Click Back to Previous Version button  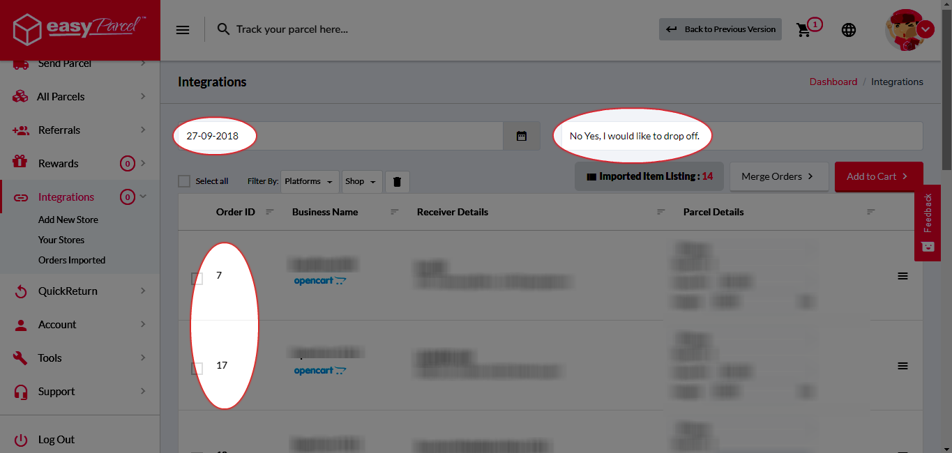coord(720,29)
